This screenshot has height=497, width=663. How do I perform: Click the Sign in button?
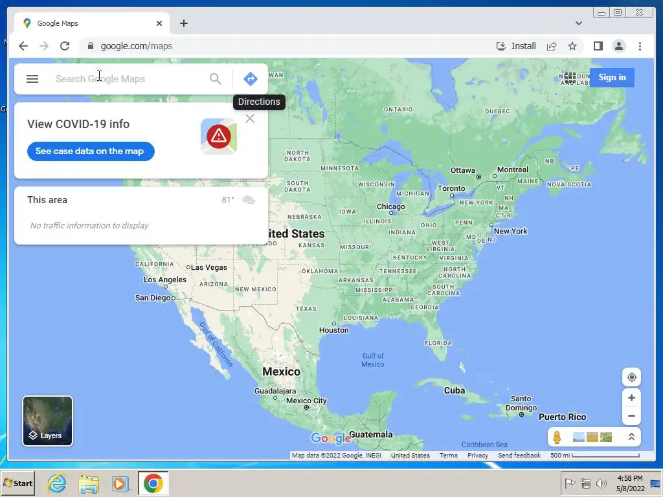(612, 78)
